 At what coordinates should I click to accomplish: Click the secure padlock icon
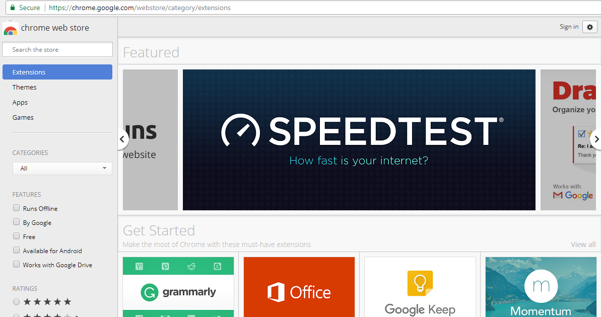(x=12, y=8)
